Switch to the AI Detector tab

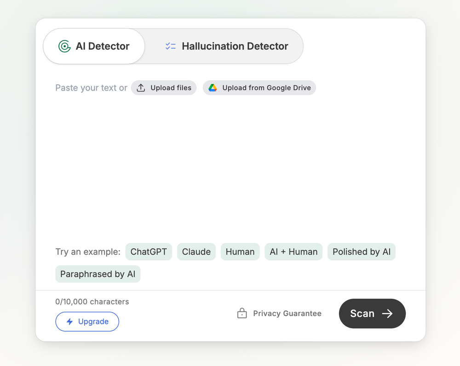[x=94, y=46]
